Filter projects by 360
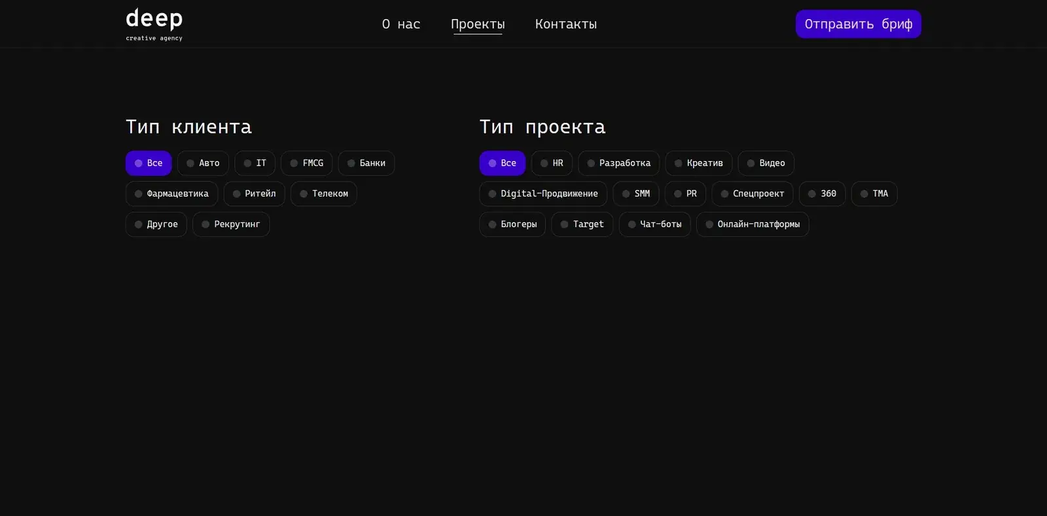This screenshot has height=516, width=1047. click(823, 194)
